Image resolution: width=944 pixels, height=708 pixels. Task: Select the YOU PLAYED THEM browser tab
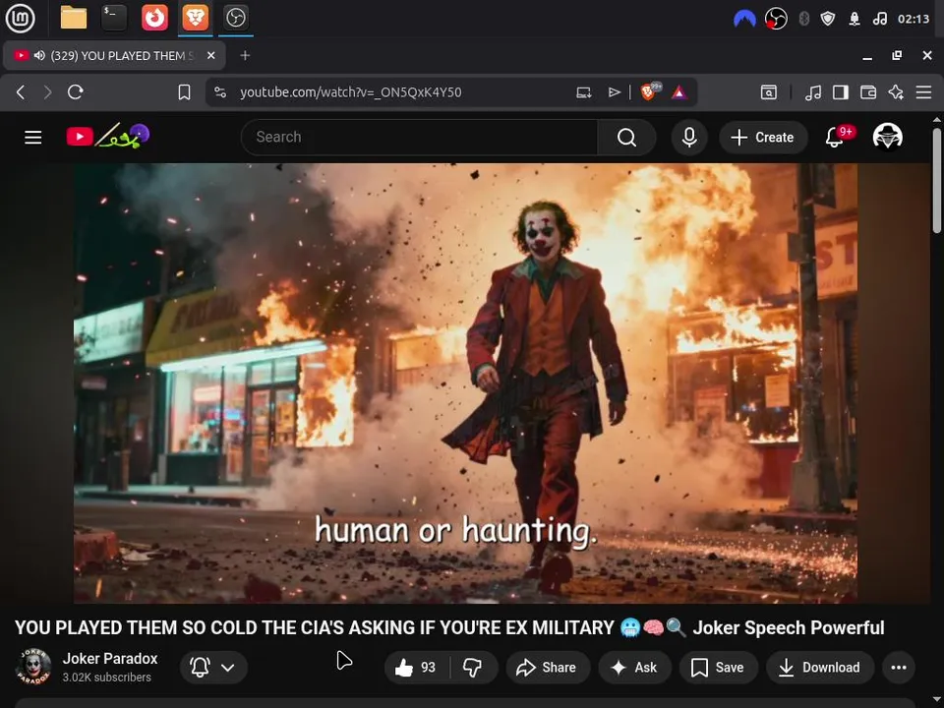coord(114,55)
